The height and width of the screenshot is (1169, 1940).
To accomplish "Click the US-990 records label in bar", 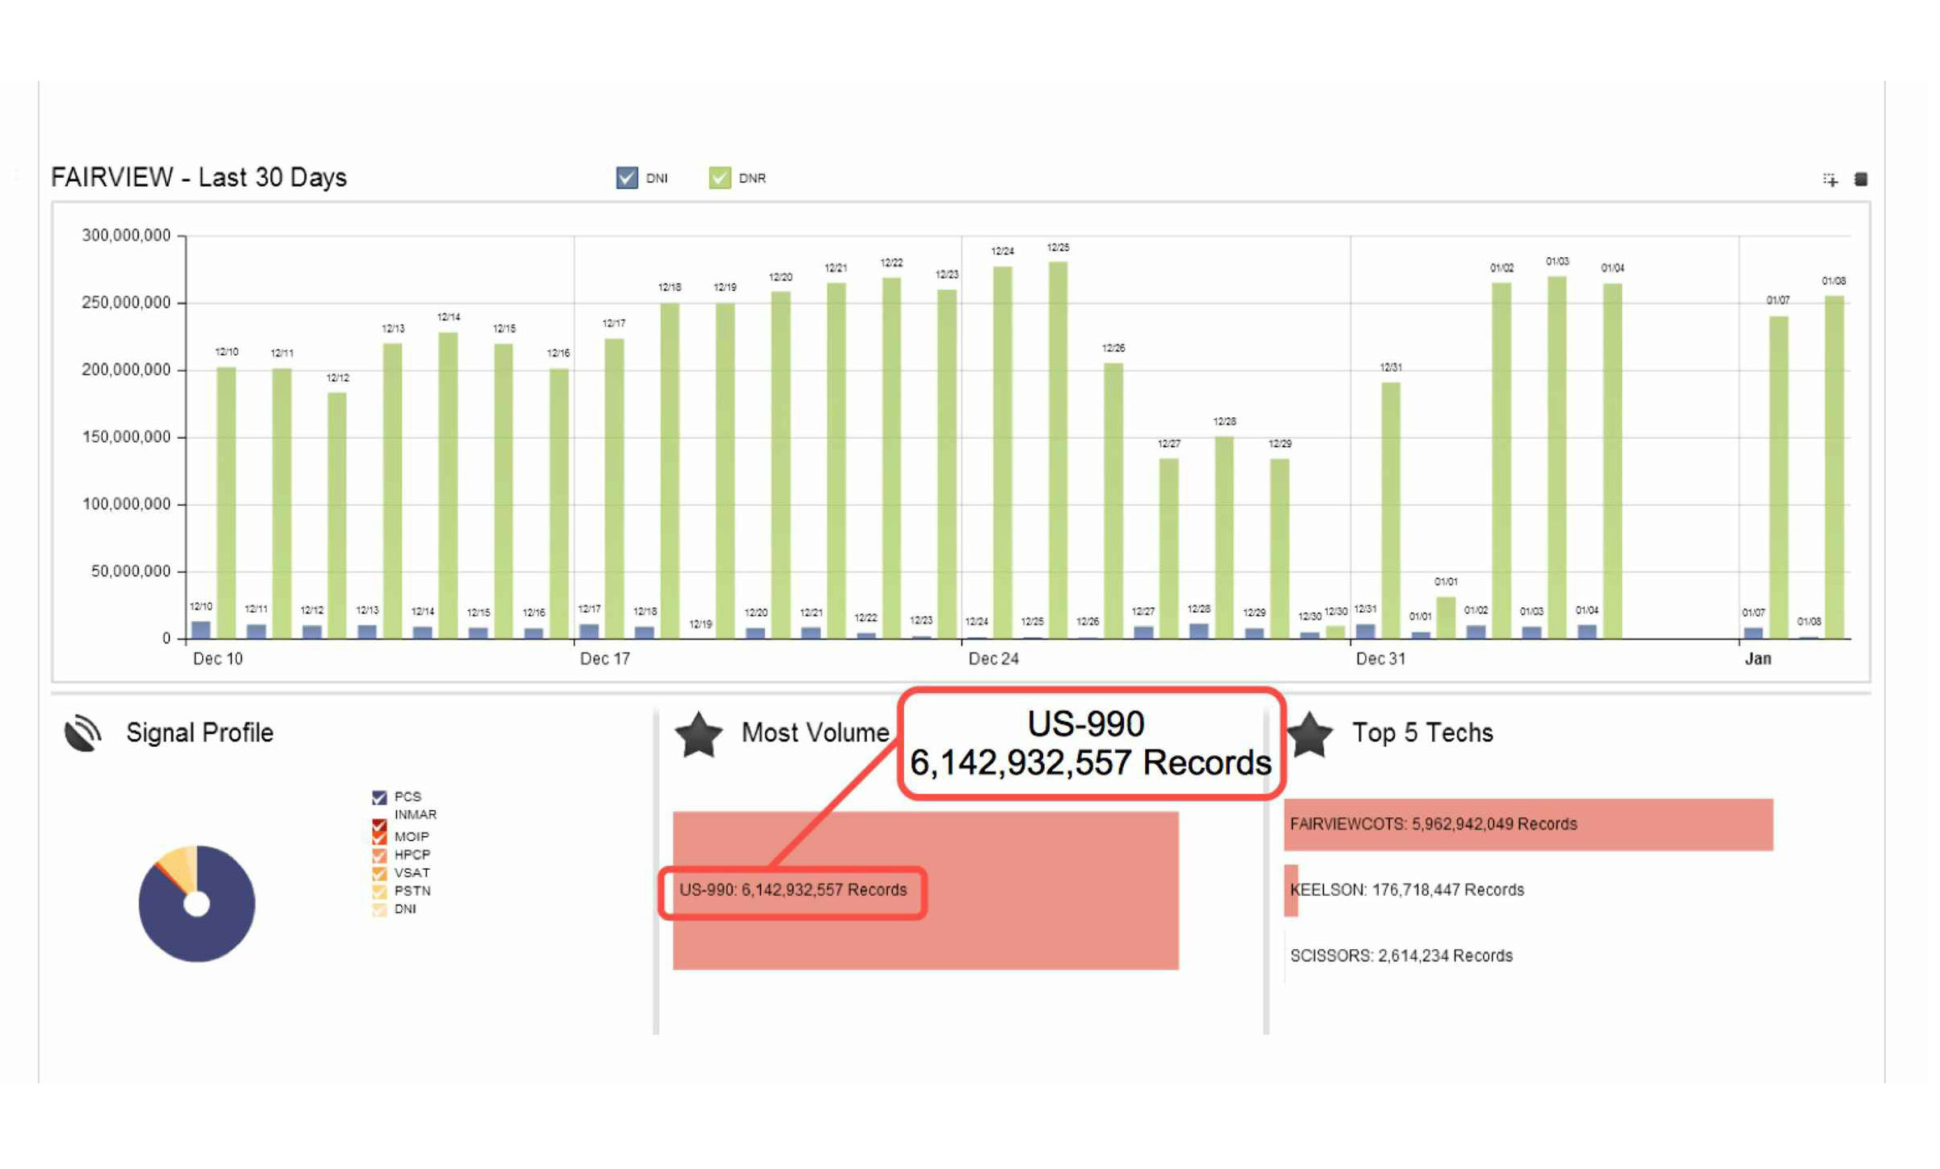I will point(792,890).
